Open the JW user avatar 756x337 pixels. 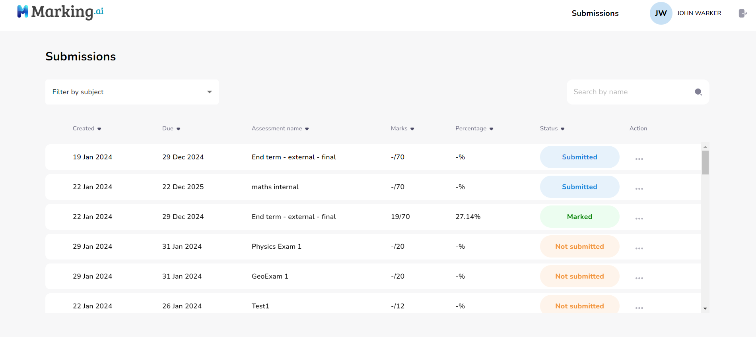(661, 13)
